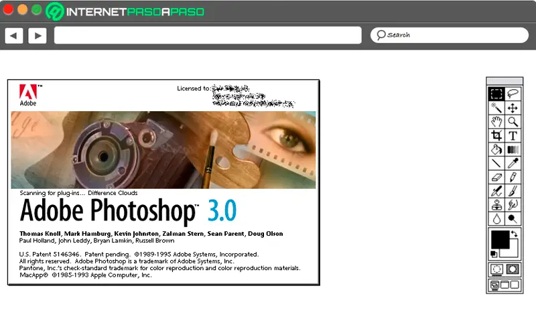Click the "3.0" version number

click(x=222, y=210)
